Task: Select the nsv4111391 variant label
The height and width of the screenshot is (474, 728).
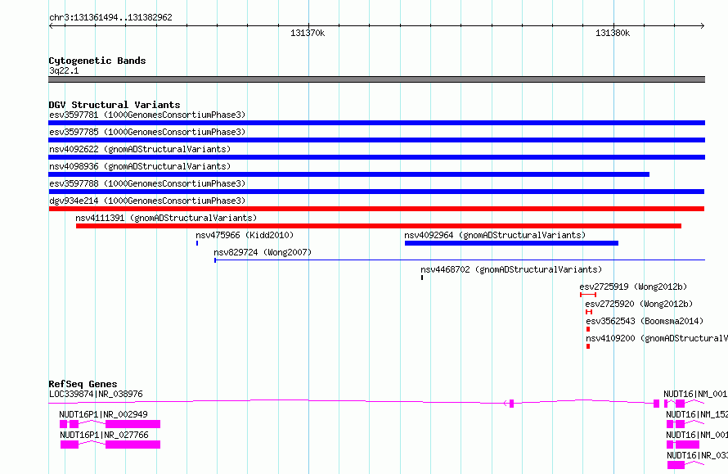Action: 166,218
